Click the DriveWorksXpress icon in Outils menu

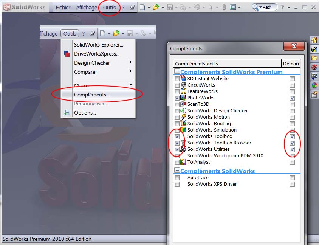tap(67, 54)
